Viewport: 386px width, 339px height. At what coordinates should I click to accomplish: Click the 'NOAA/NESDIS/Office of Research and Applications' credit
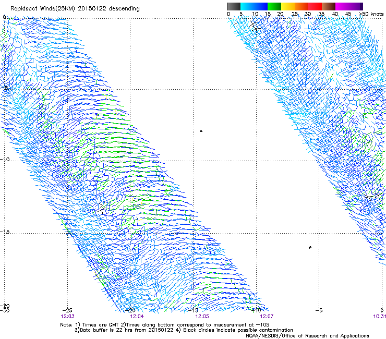click(307, 336)
